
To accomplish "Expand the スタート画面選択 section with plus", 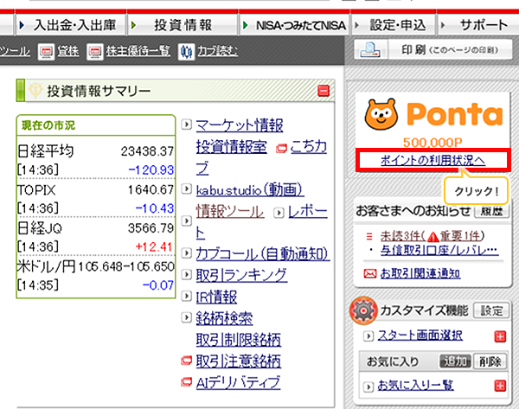I will 500,336.
